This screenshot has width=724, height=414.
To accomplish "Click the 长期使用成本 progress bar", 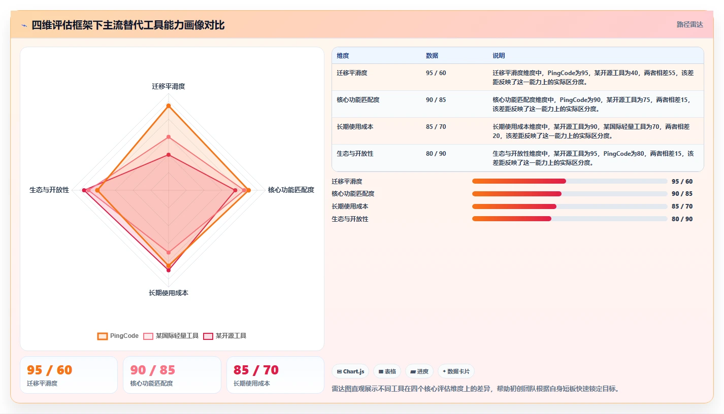I will (x=570, y=206).
